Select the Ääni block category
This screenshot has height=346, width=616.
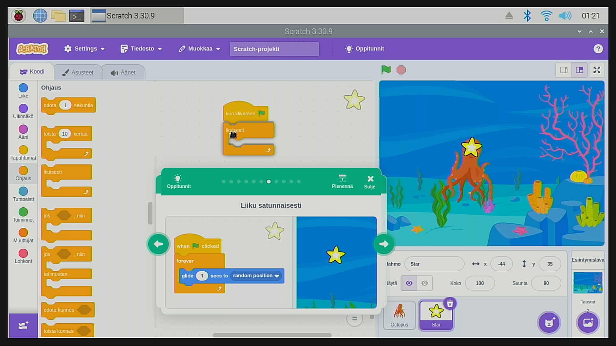click(x=23, y=132)
